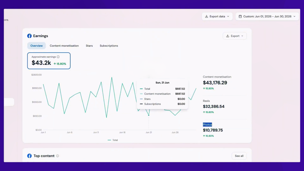Click the Photos amount $10,789.75
Screen dimensions: 304x171
coord(213,130)
